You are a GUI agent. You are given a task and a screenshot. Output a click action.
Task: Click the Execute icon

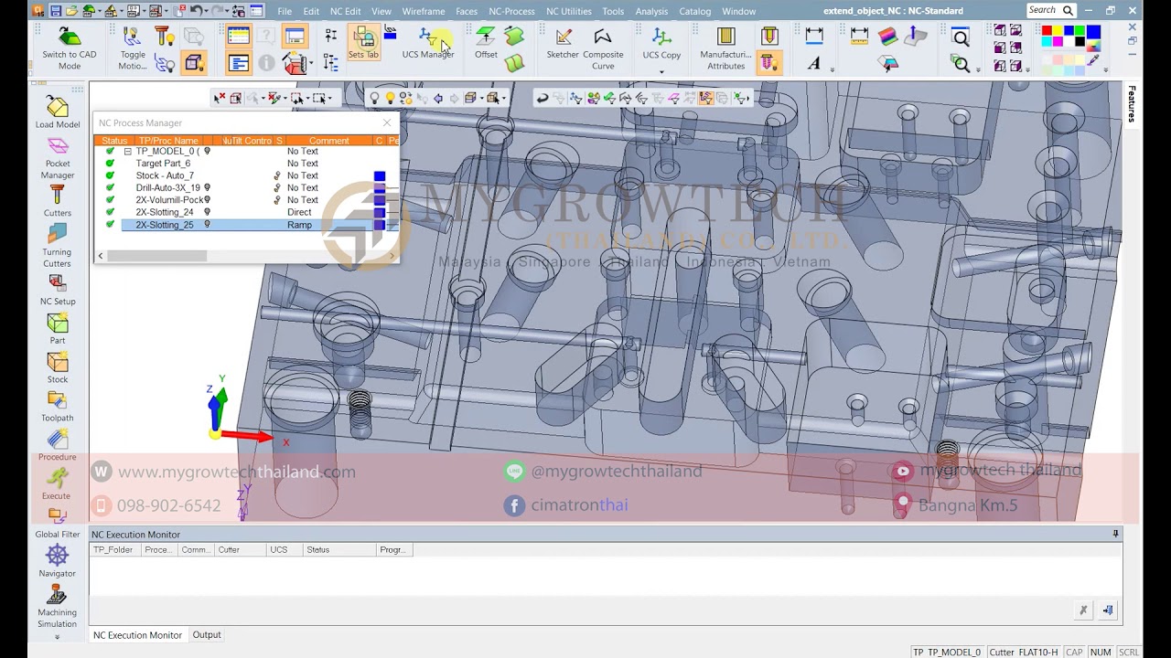pyautogui.click(x=56, y=476)
